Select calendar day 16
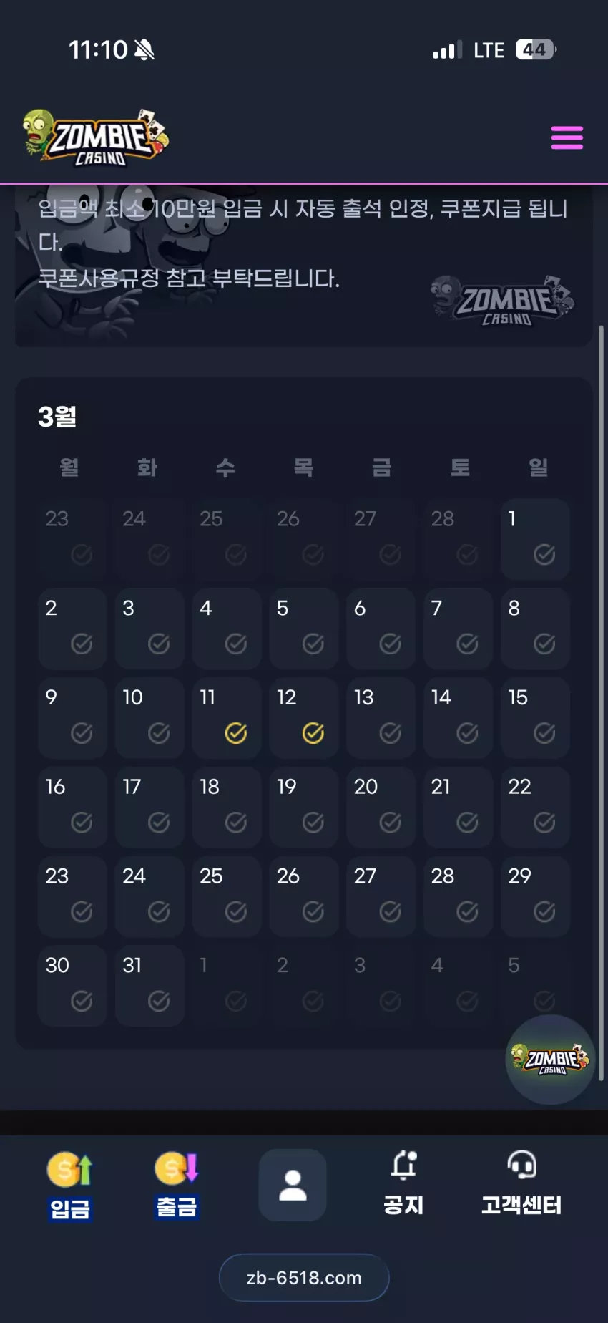Viewport: 608px width, 1323px height. pos(72,807)
